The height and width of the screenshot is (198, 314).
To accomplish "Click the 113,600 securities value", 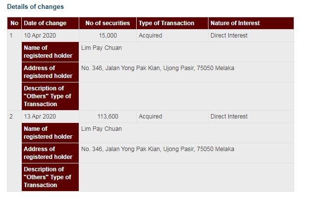I will 108,117.
